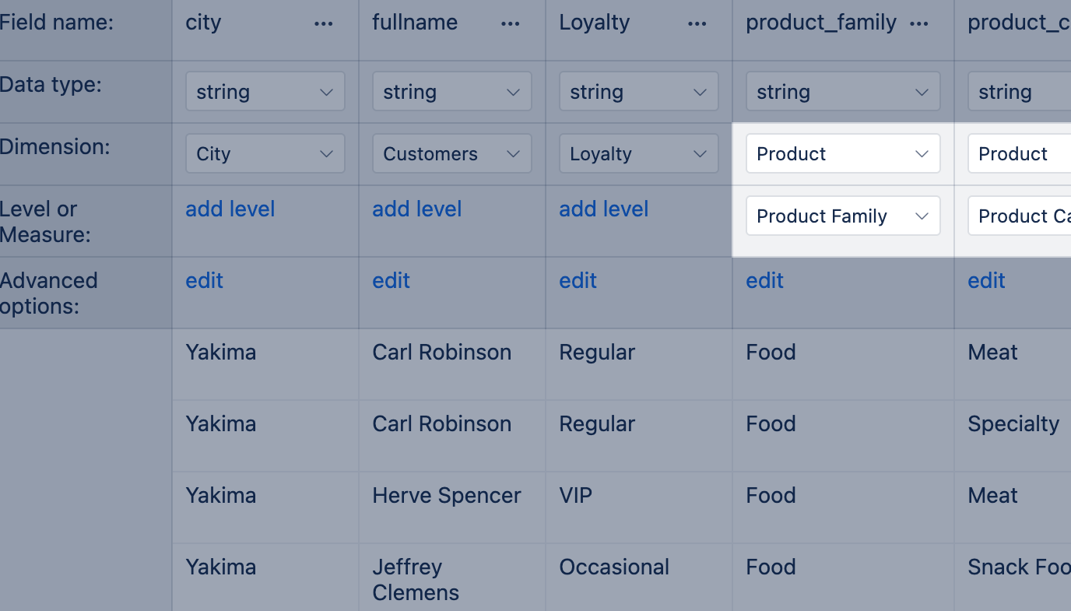Open city data type string dropdown
The height and width of the screenshot is (611, 1071).
[265, 92]
